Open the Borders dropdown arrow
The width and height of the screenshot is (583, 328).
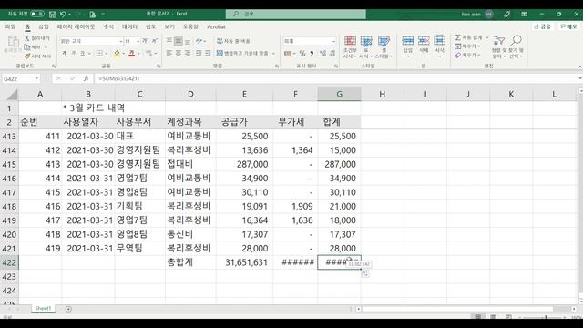[x=106, y=54]
